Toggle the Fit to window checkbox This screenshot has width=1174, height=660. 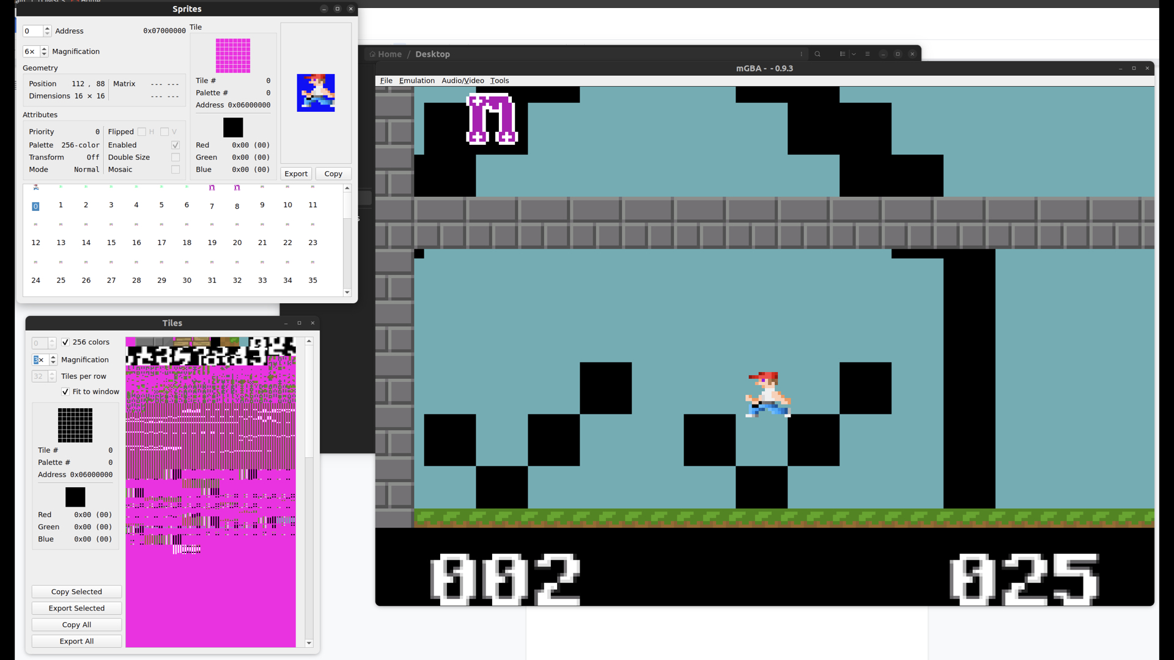pos(65,392)
